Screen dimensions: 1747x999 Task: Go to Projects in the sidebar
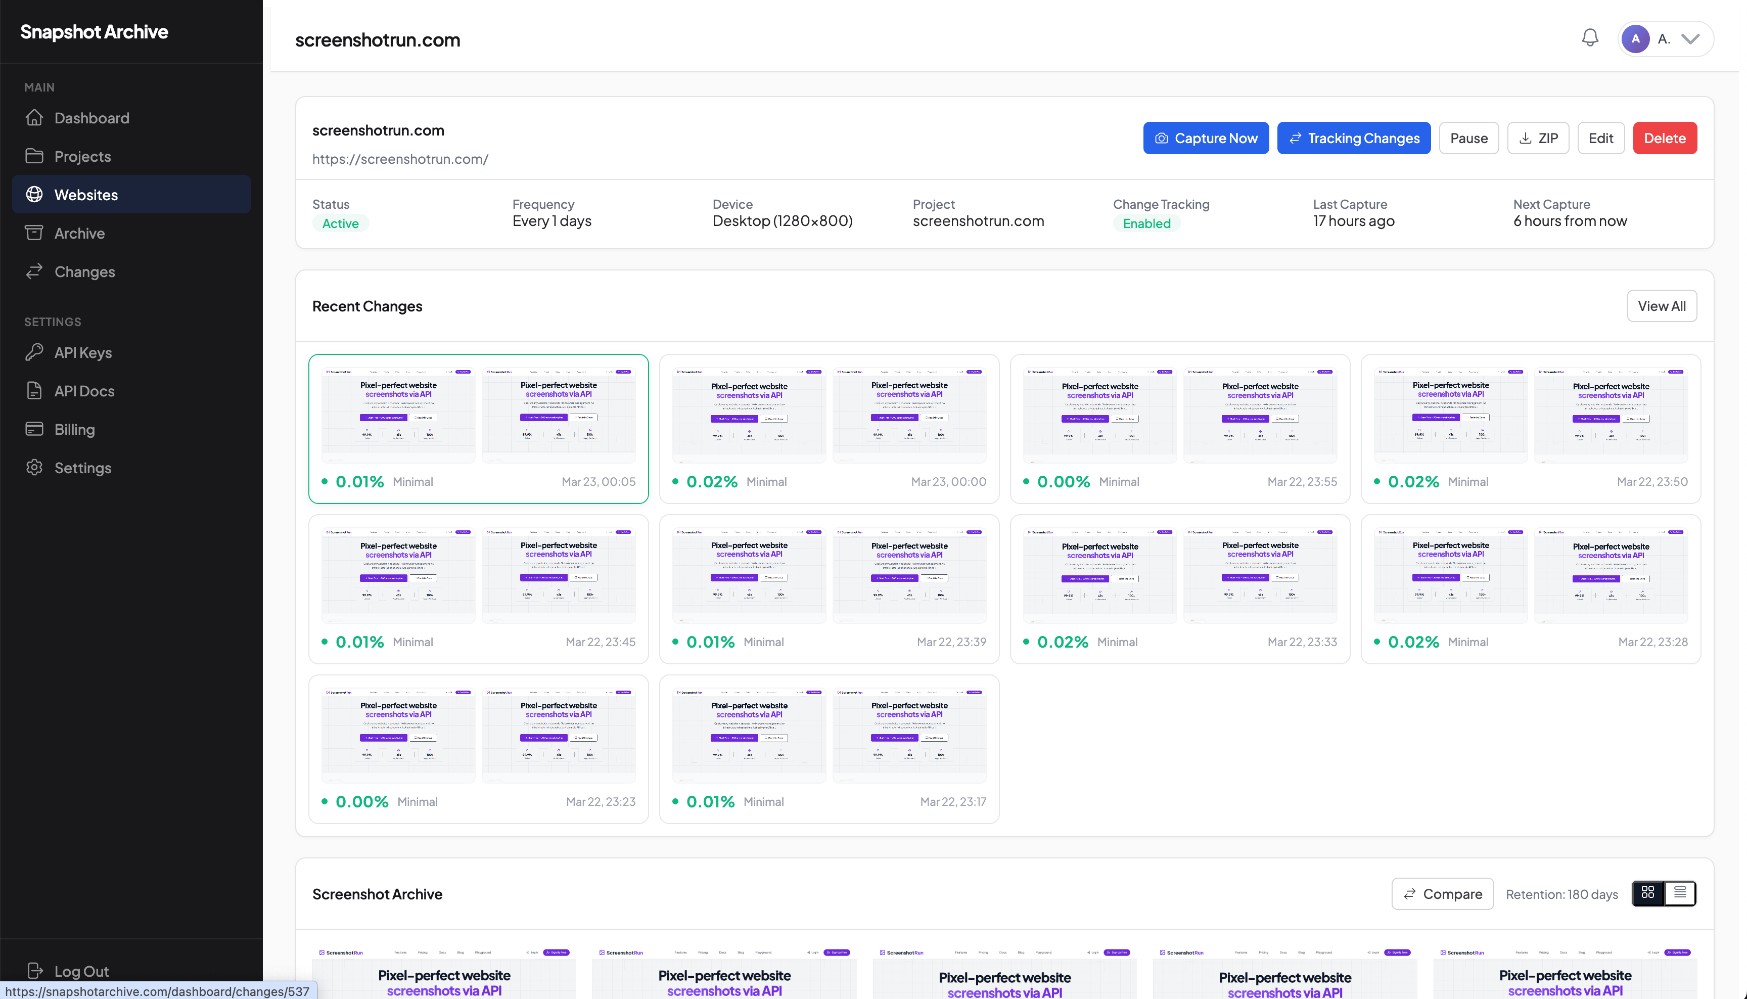pos(131,156)
